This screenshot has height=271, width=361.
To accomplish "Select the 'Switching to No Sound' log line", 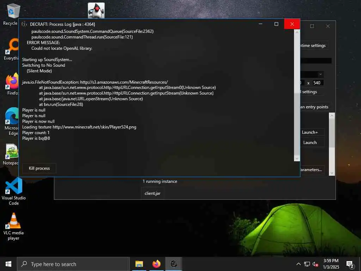I will tap(43, 65).
